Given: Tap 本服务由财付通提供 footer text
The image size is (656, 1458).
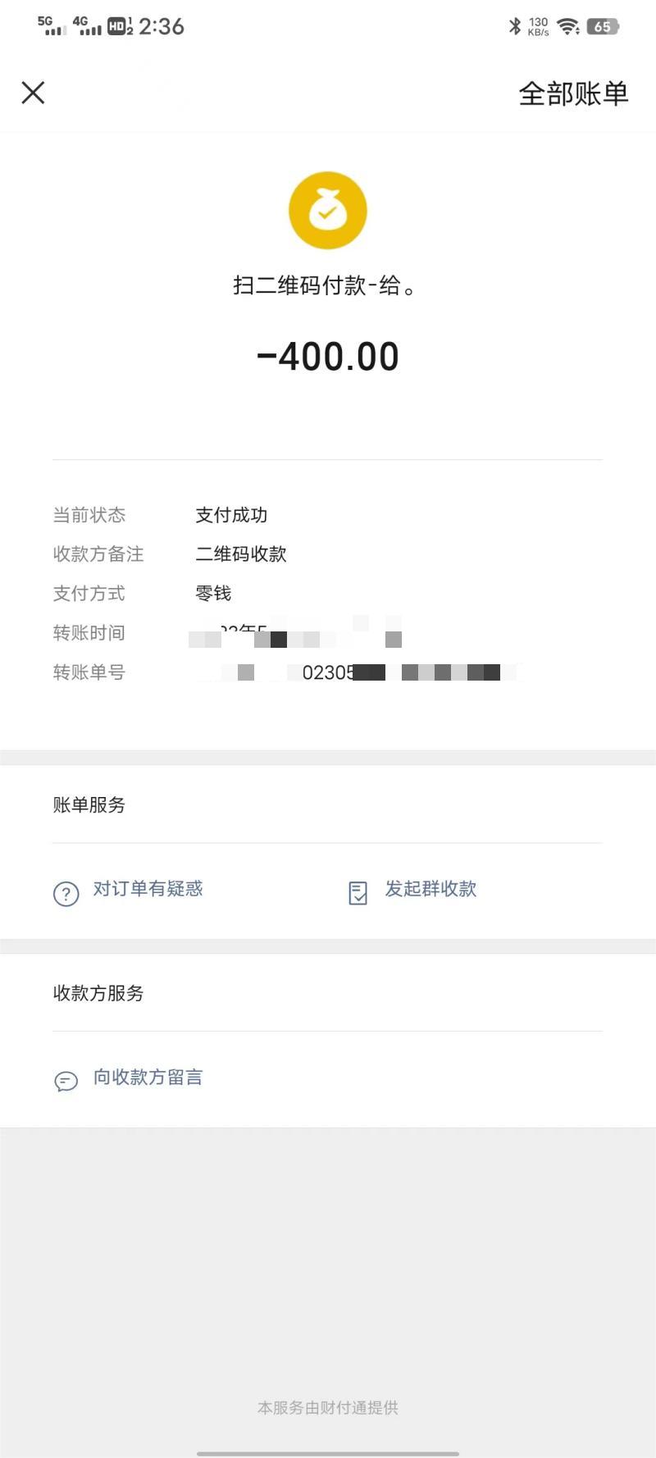Looking at the screenshot, I should 328,1407.
